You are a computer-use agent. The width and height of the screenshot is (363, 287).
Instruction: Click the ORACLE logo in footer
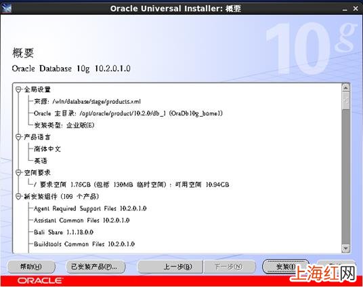tap(40, 280)
